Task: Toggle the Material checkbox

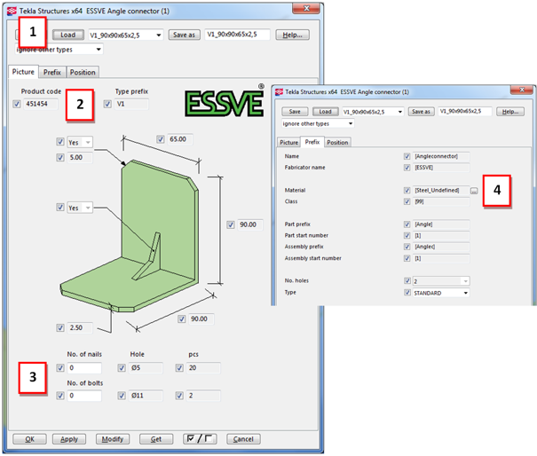Action: pos(407,191)
